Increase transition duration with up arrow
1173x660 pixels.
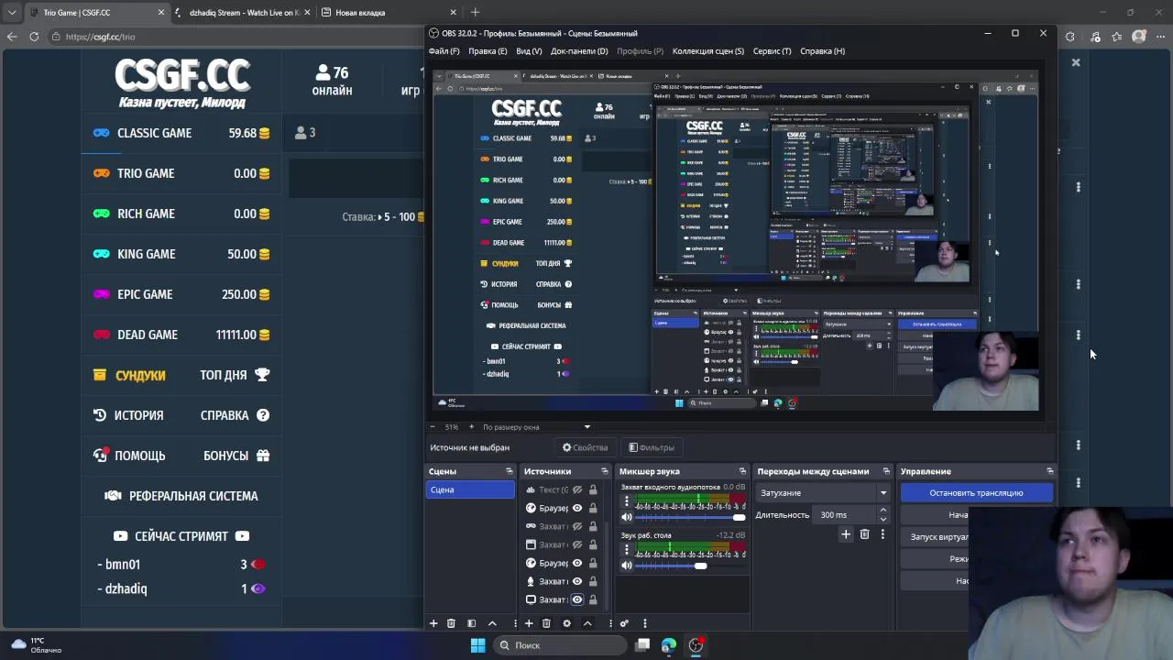(883, 511)
